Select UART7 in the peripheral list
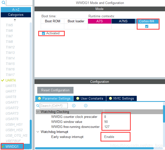 click(11, 91)
